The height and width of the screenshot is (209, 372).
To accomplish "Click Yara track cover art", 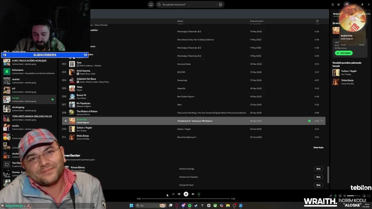I will (72, 64).
